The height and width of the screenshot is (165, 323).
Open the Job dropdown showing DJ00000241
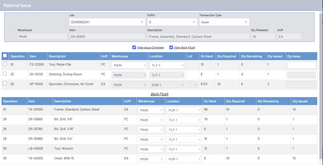click(107, 22)
